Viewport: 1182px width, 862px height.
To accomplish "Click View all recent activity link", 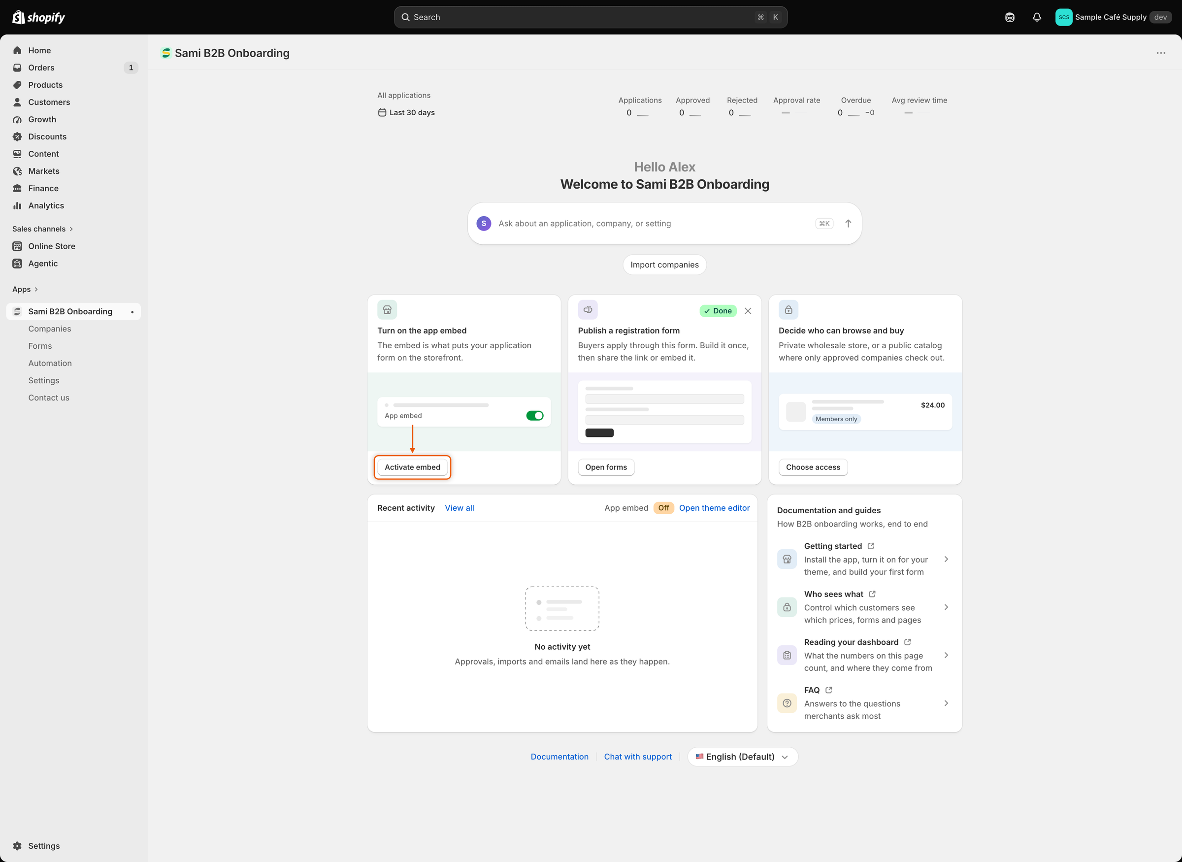I will tap(459, 508).
